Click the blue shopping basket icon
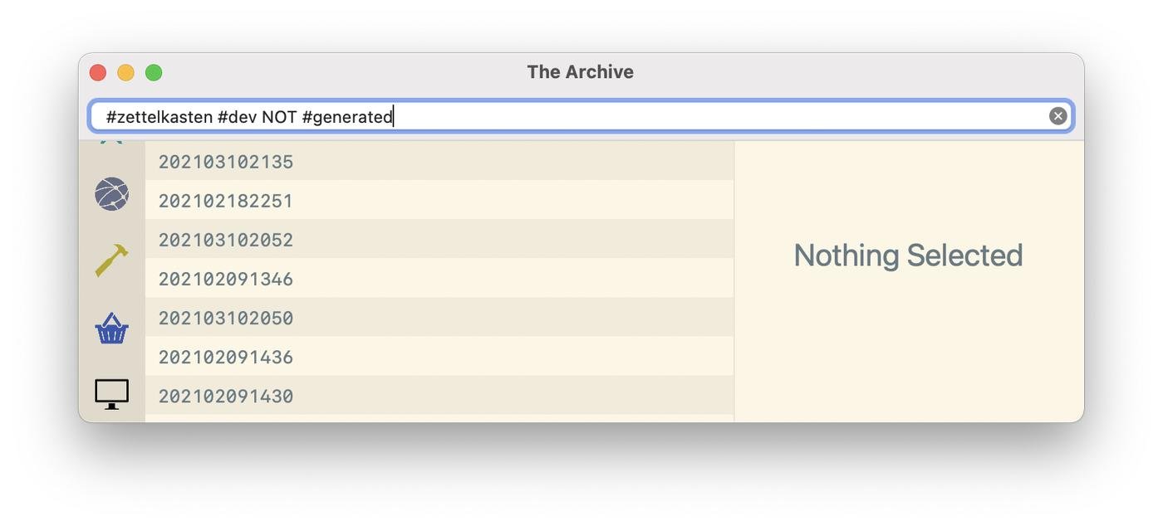The width and height of the screenshot is (1163, 526). (x=111, y=329)
